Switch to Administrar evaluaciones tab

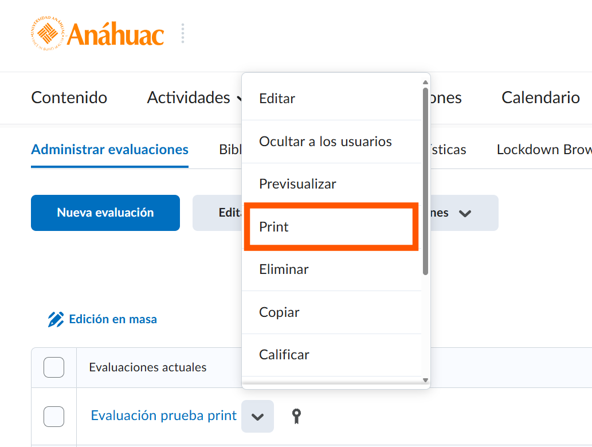[x=109, y=150]
